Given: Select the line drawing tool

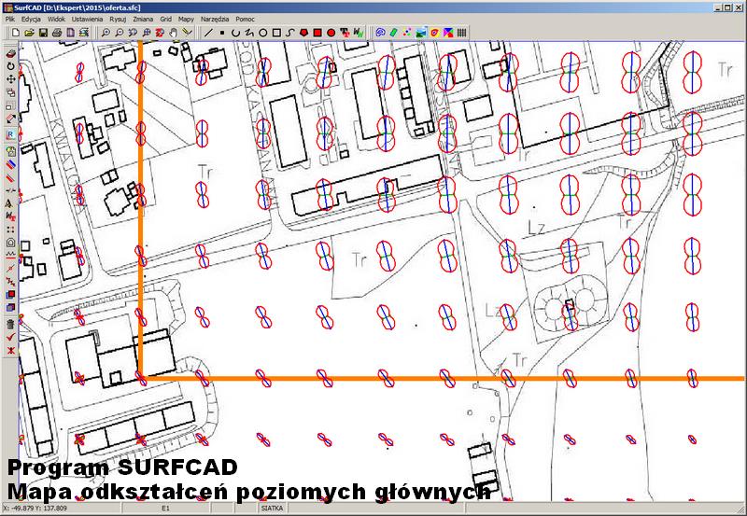Looking at the screenshot, I should click(x=208, y=33).
